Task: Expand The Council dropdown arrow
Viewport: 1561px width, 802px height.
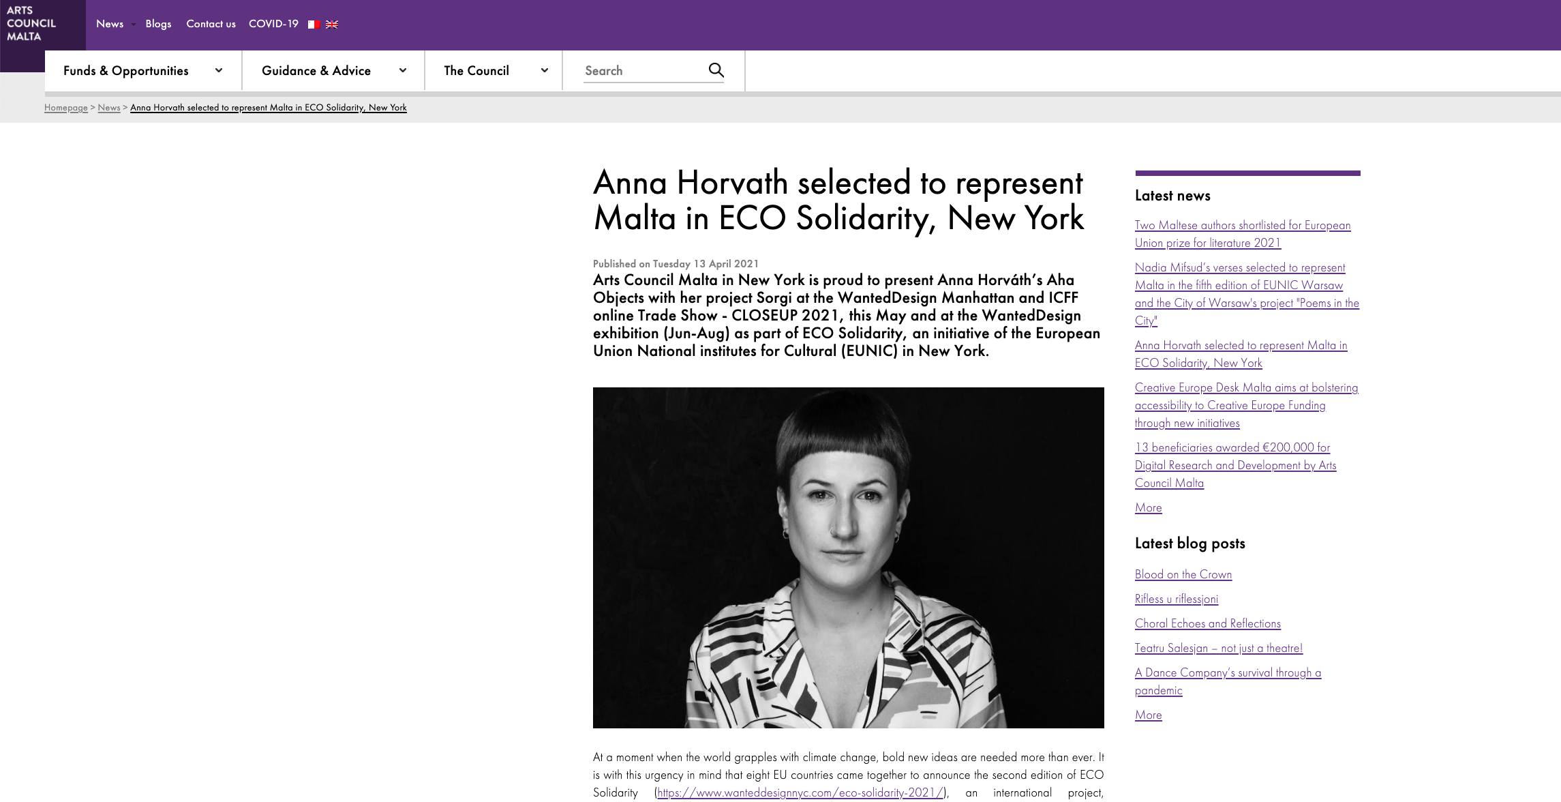Action: pyautogui.click(x=545, y=70)
